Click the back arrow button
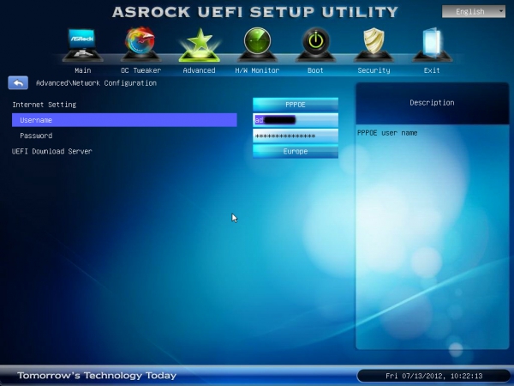Screen dimensions: 514x386 (18, 83)
